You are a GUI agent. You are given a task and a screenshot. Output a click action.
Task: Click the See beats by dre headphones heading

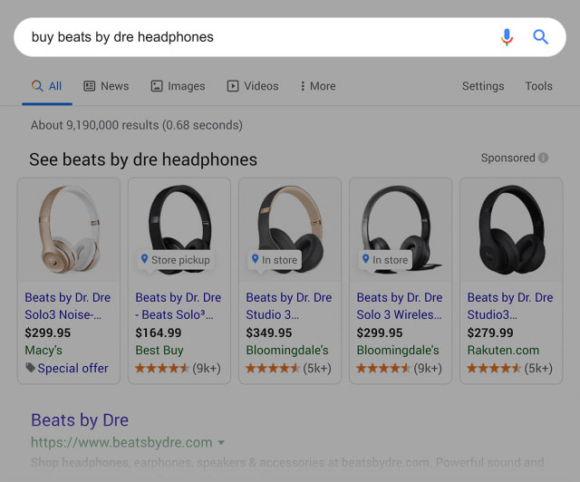143,159
